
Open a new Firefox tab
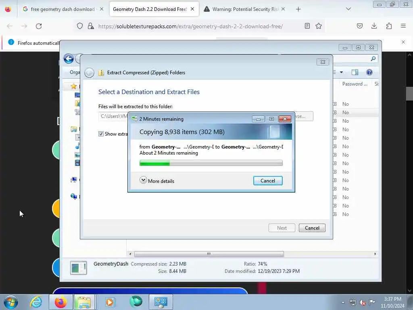click(x=298, y=9)
